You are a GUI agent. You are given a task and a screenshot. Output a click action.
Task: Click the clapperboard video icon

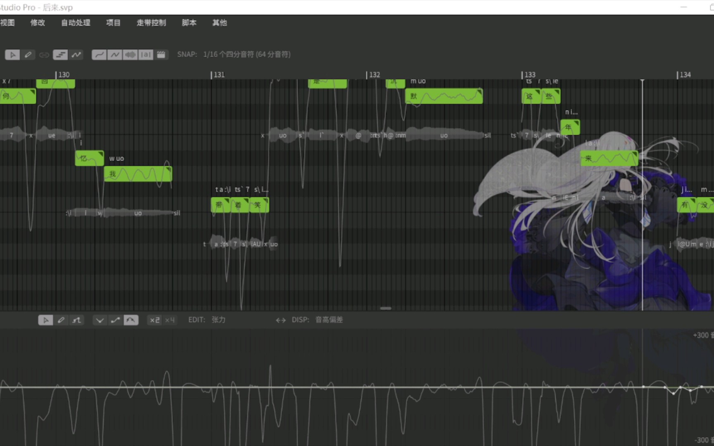[x=161, y=55]
